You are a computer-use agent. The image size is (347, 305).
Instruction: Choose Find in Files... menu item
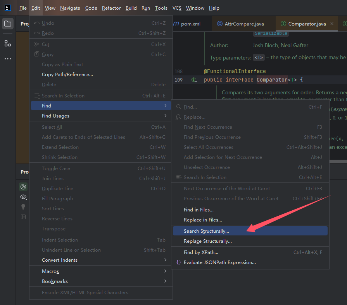(250, 210)
